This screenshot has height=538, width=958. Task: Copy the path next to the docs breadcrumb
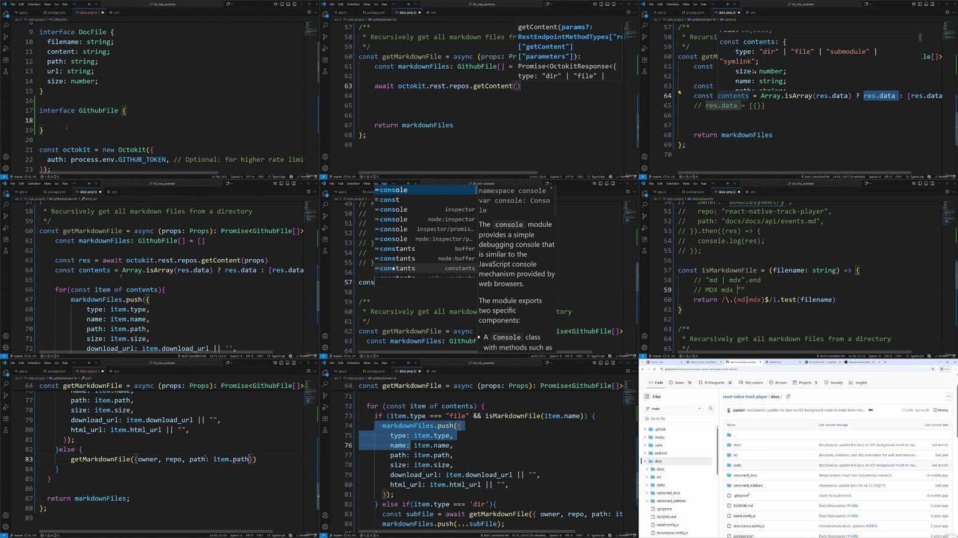coord(789,396)
